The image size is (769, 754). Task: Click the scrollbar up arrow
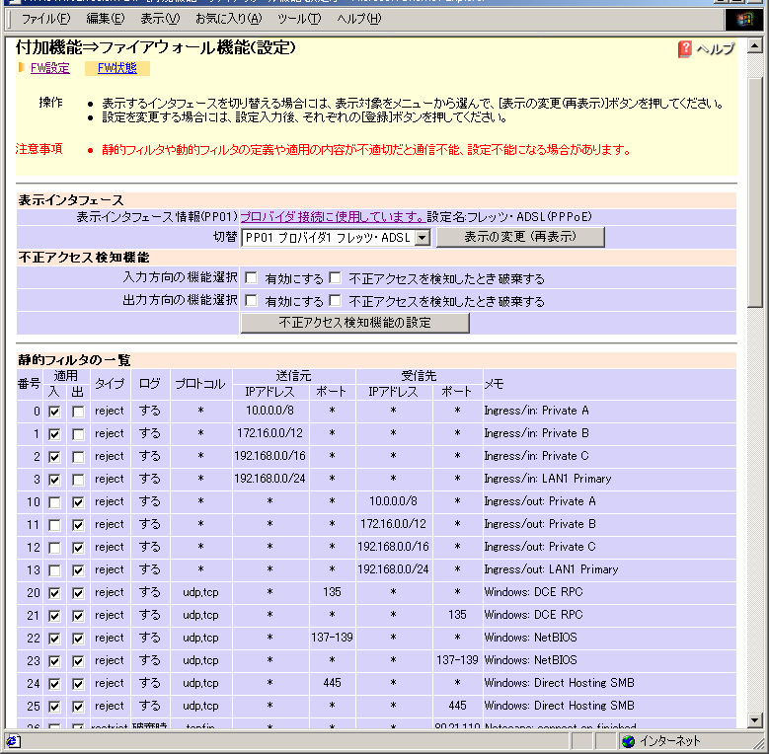pyautogui.click(x=755, y=46)
